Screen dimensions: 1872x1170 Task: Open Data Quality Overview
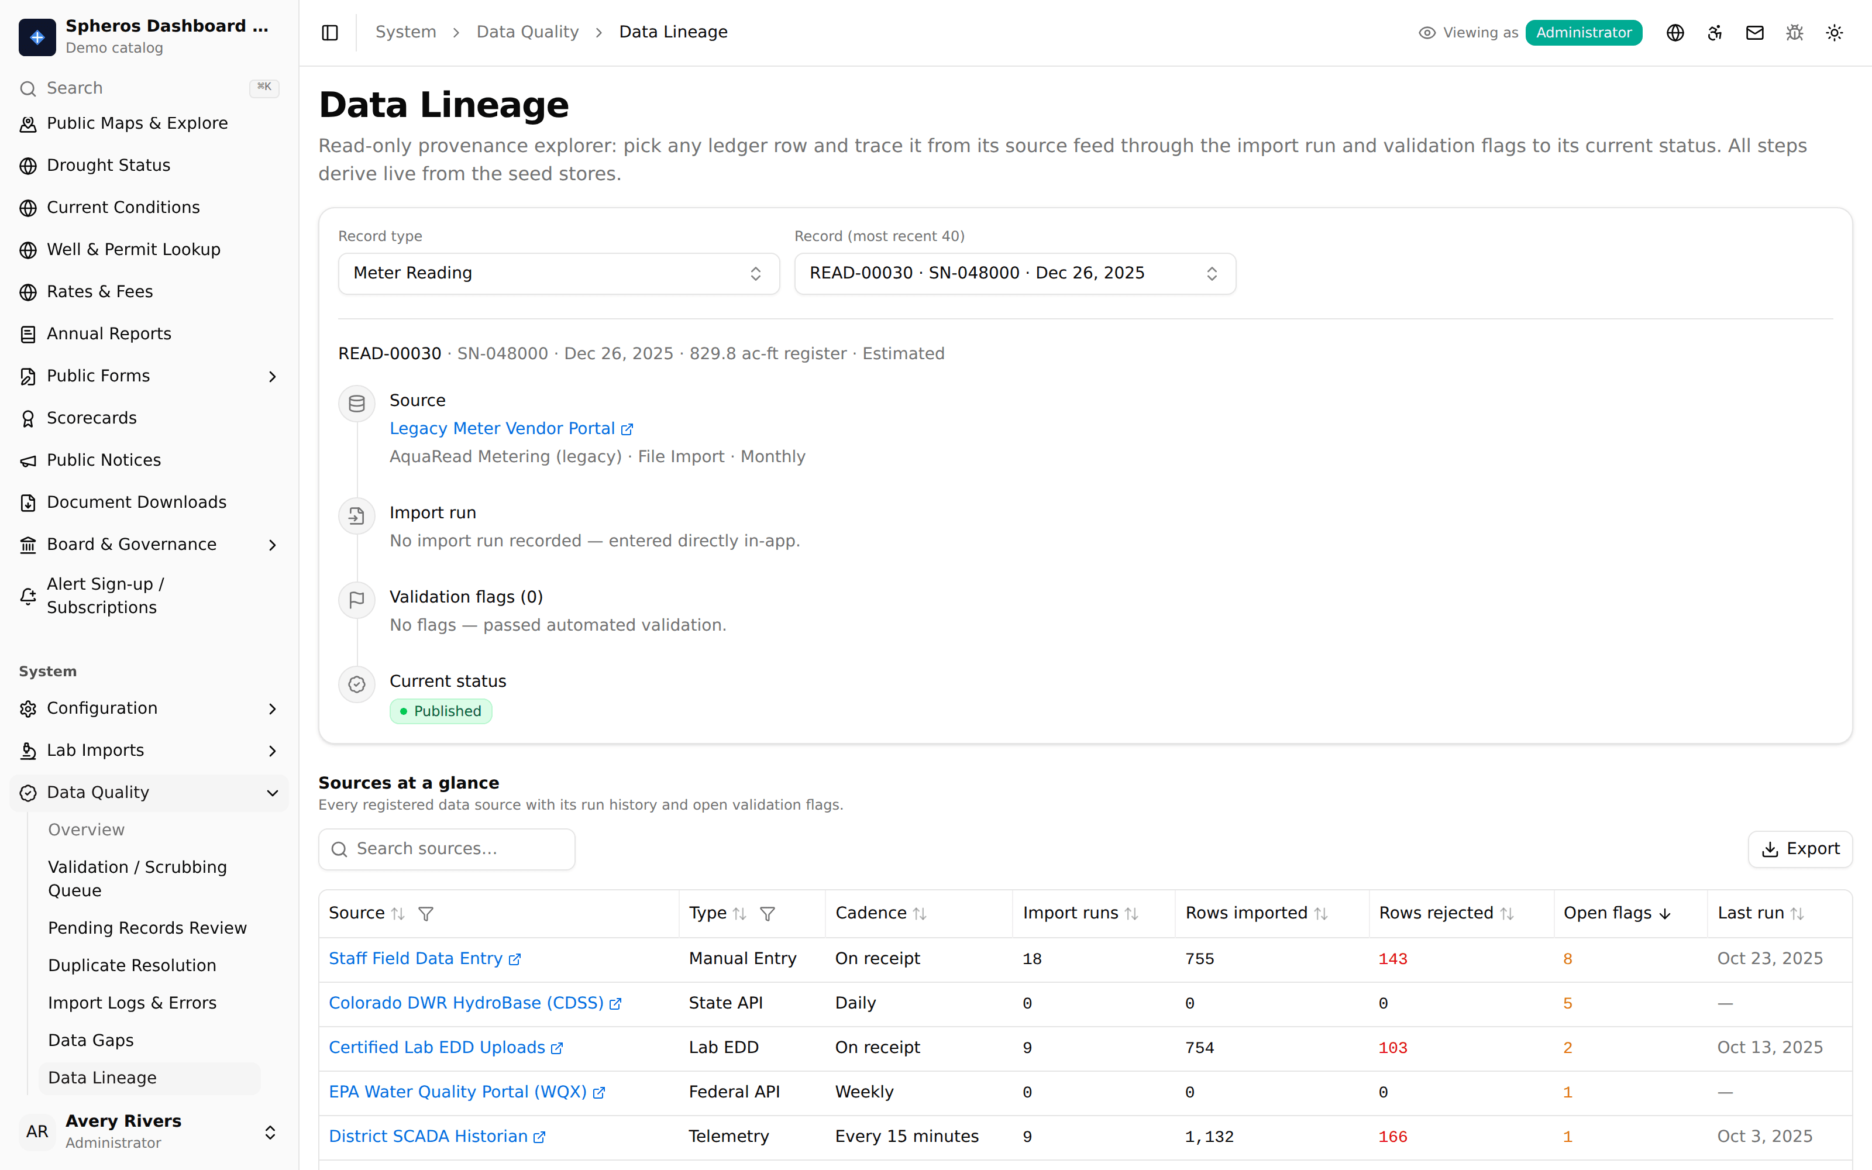(149, 830)
